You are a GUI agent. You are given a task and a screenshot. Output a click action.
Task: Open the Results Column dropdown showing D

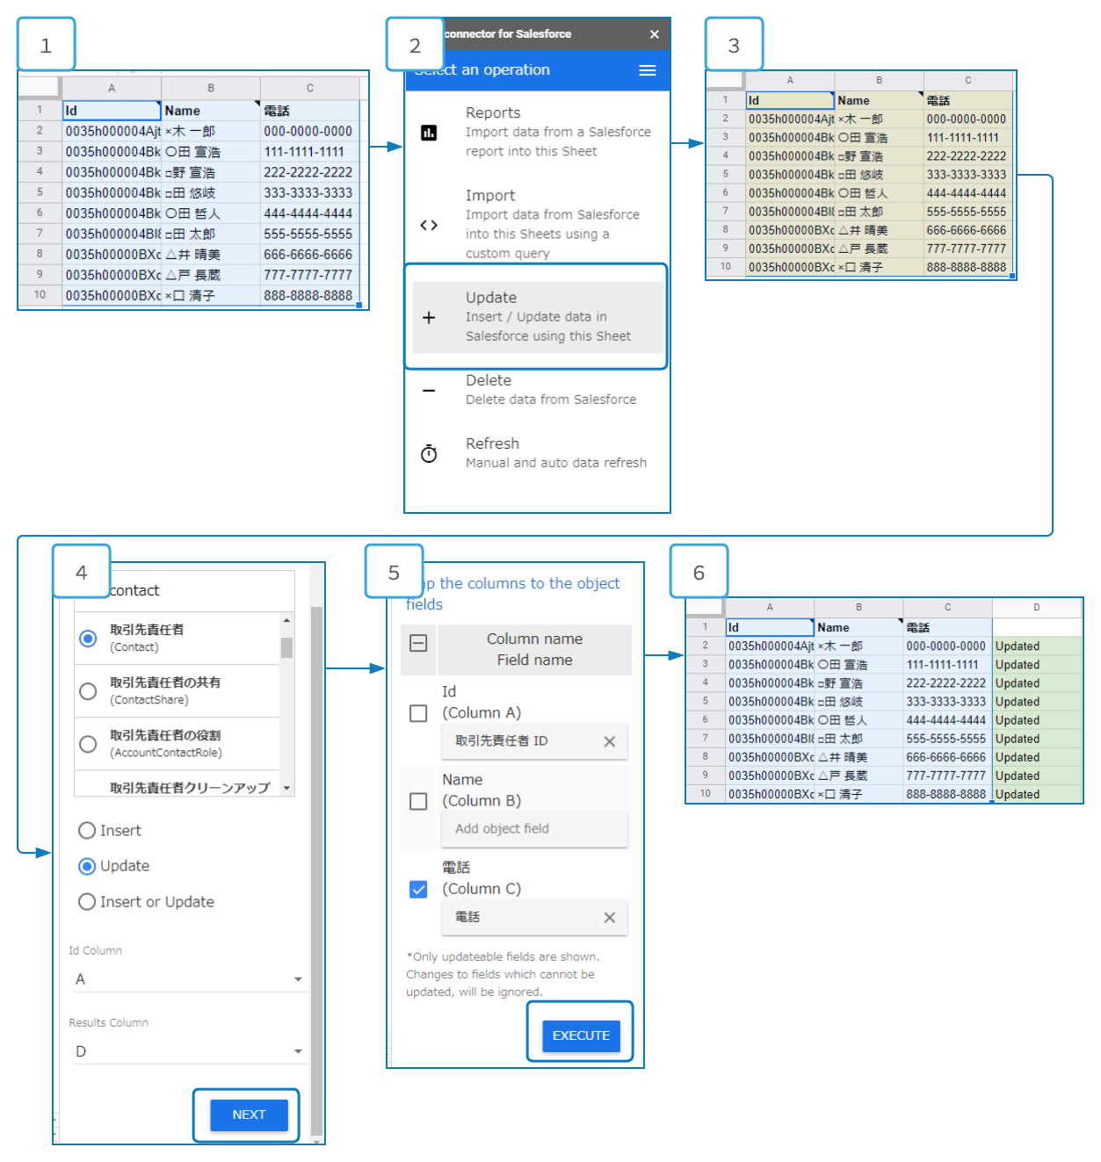[189, 1051]
